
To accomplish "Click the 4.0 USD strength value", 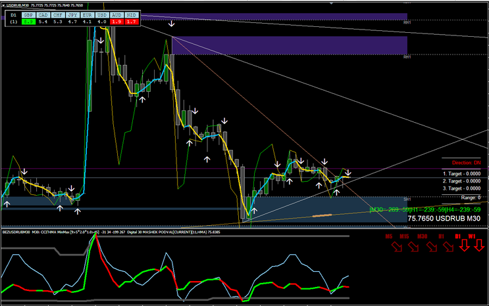I will click(101, 22).
